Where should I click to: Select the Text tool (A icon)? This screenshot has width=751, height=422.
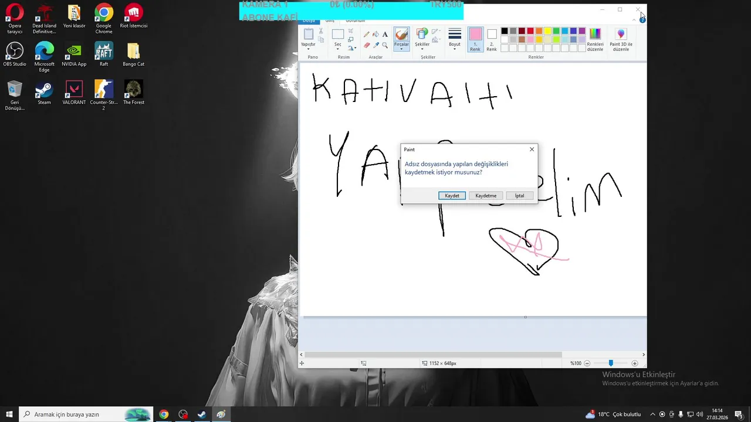(x=385, y=35)
